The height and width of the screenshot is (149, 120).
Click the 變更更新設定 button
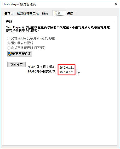[20, 54]
